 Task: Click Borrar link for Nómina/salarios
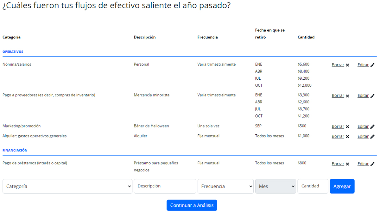coord(338,65)
